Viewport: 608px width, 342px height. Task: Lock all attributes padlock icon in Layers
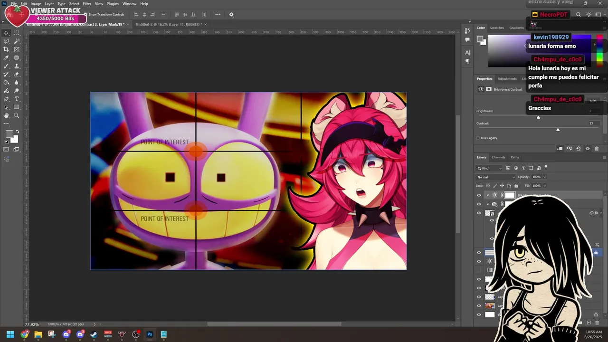(x=516, y=186)
